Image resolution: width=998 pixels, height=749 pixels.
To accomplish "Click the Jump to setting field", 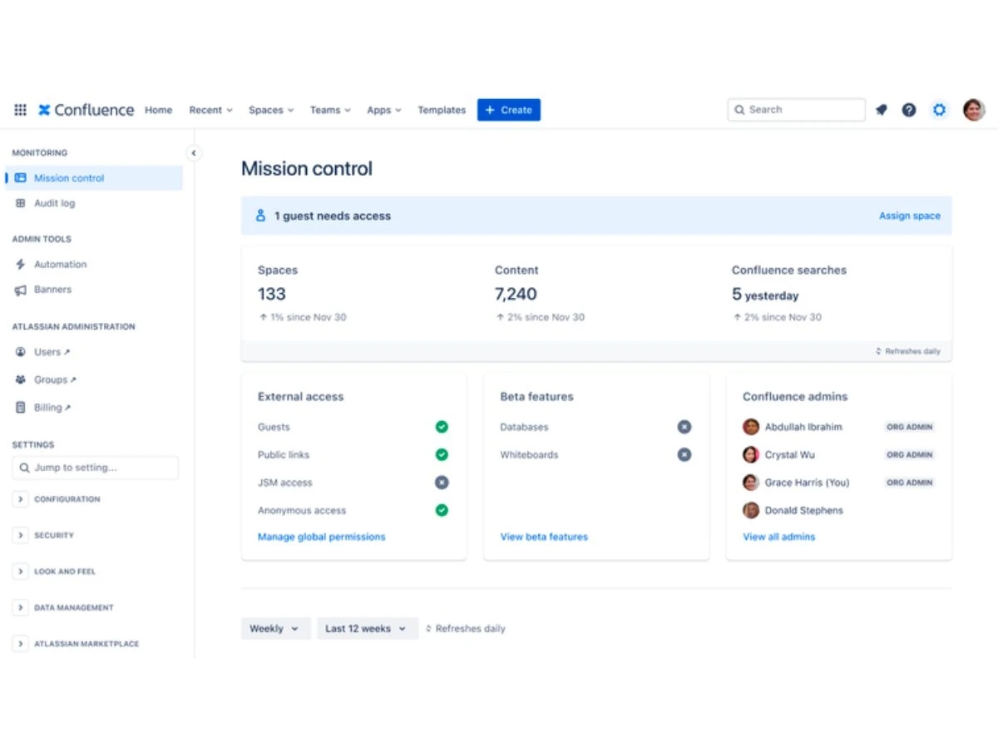I will 96,468.
